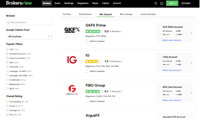Viewport: 200px width, 123px height.
Task: Toggle the Mastercard filter
Action: (7, 84)
